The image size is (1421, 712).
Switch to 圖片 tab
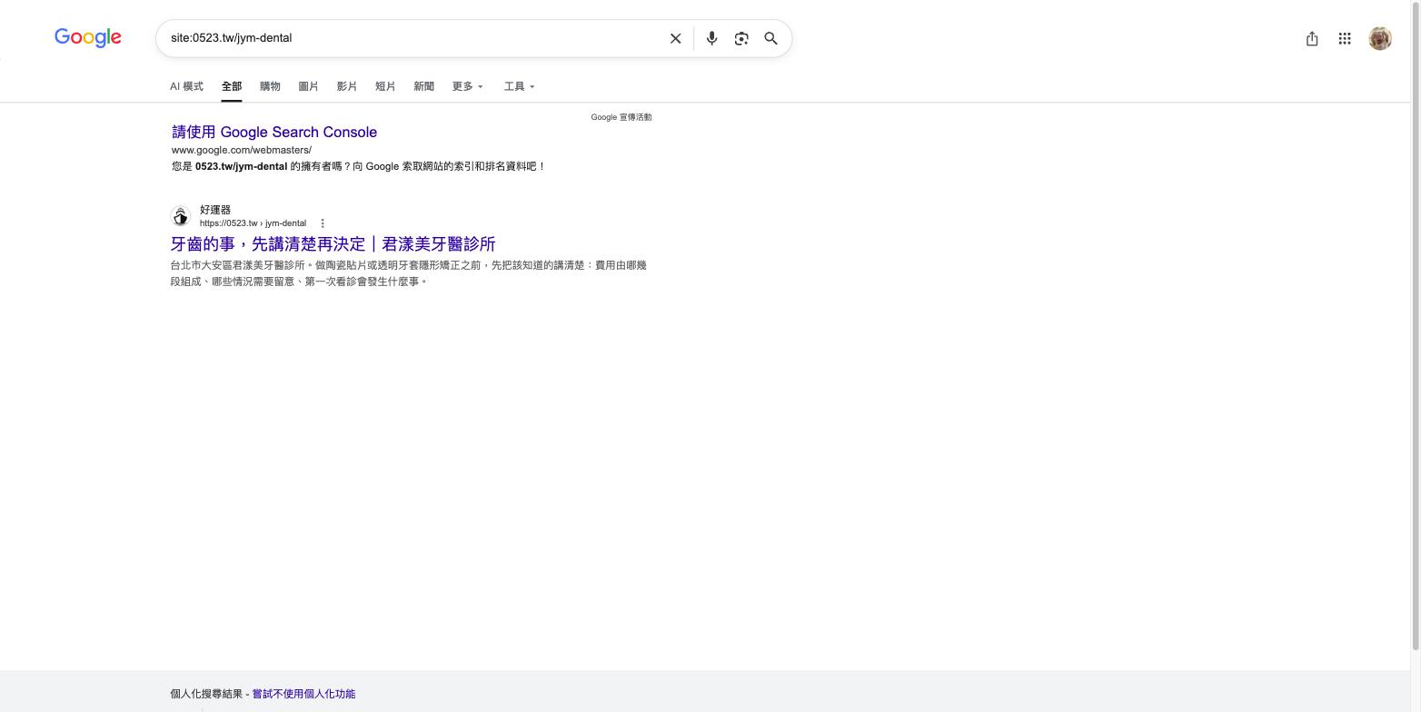(x=308, y=86)
